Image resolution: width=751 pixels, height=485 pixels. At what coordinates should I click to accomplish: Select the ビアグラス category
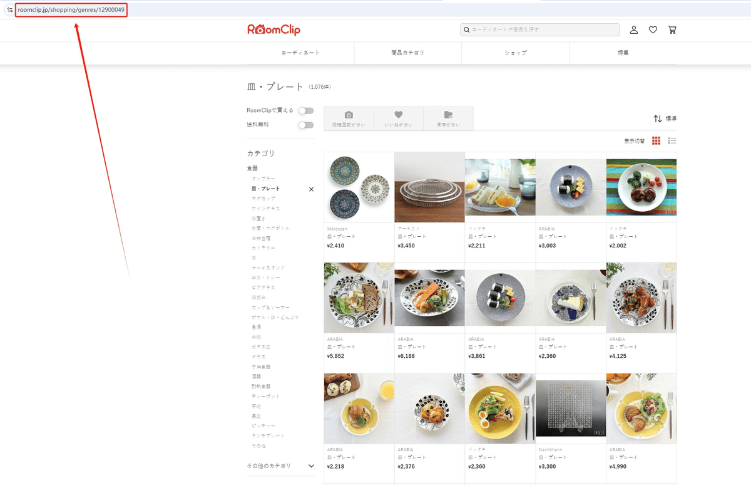(263, 288)
